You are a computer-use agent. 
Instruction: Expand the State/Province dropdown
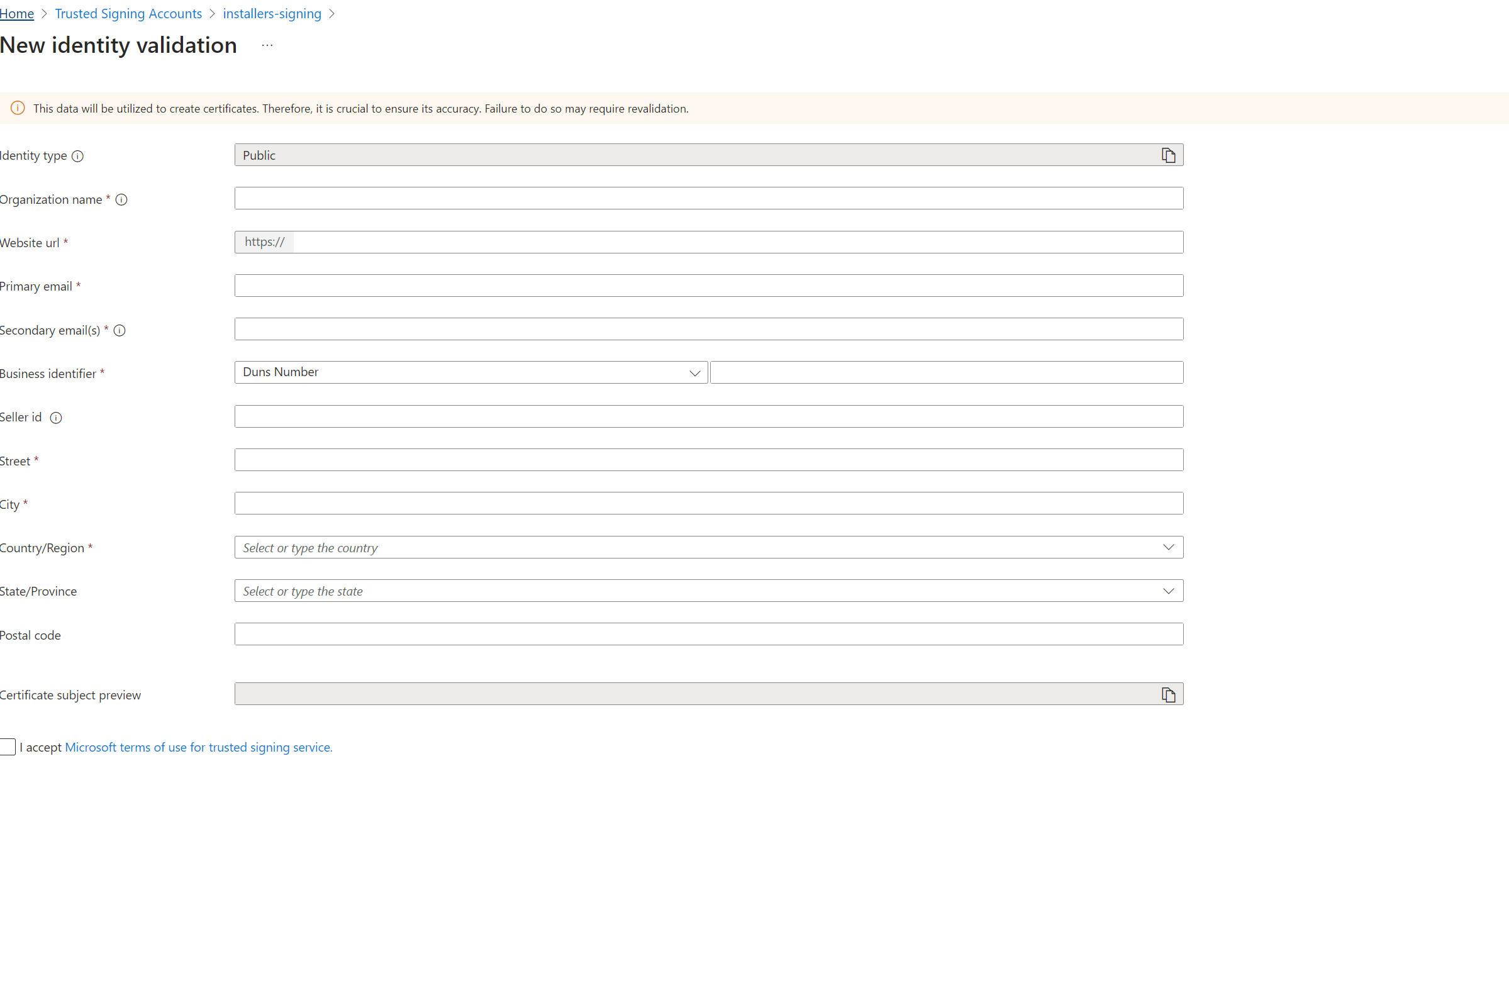(1168, 590)
